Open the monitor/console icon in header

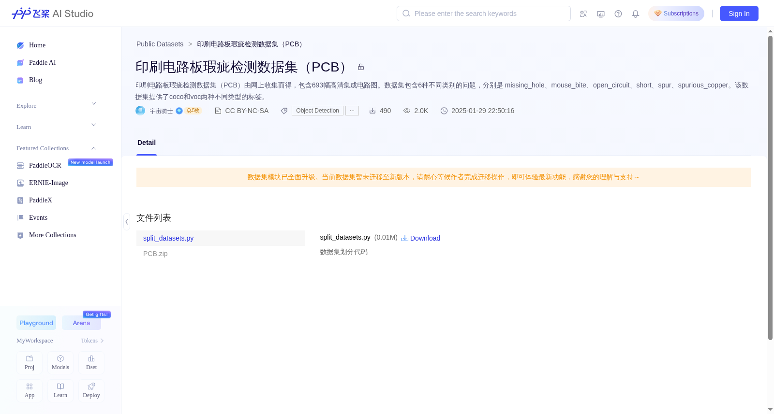pos(601,14)
